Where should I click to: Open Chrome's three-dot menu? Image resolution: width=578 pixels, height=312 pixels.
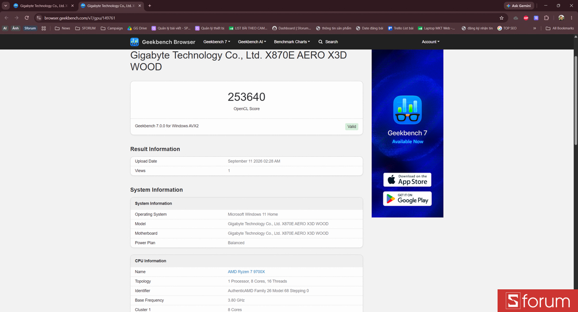pos(572,18)
